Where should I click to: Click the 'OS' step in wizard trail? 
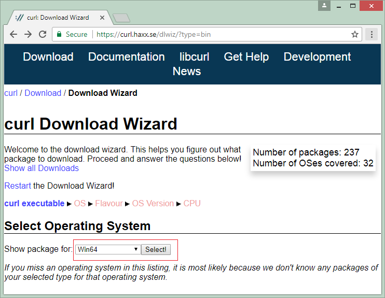(x=80, y=204)
